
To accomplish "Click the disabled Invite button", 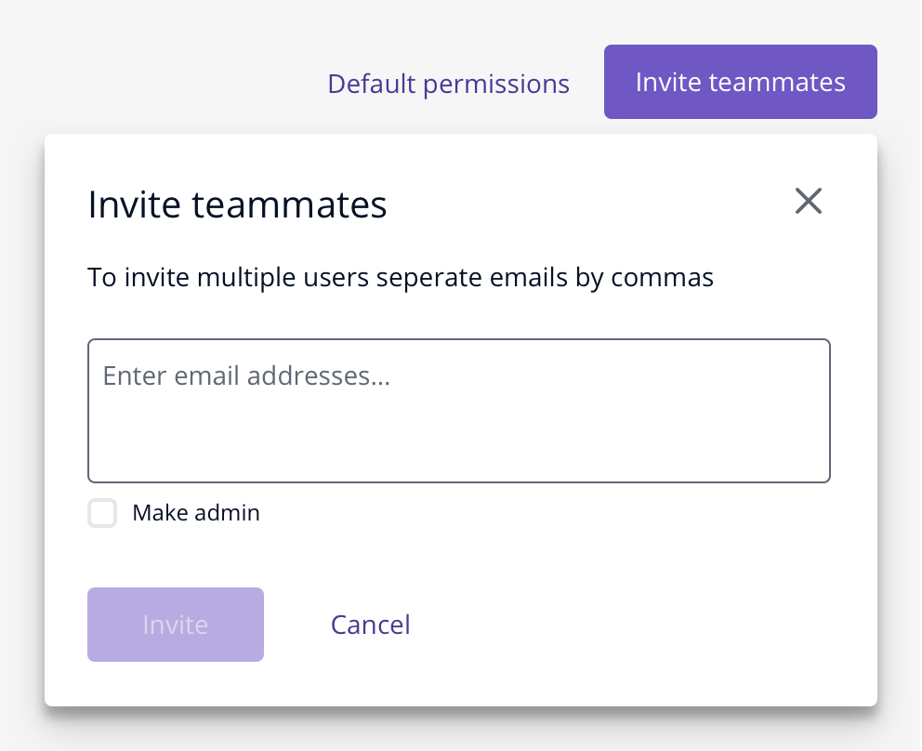I will (x=176, y=625).
